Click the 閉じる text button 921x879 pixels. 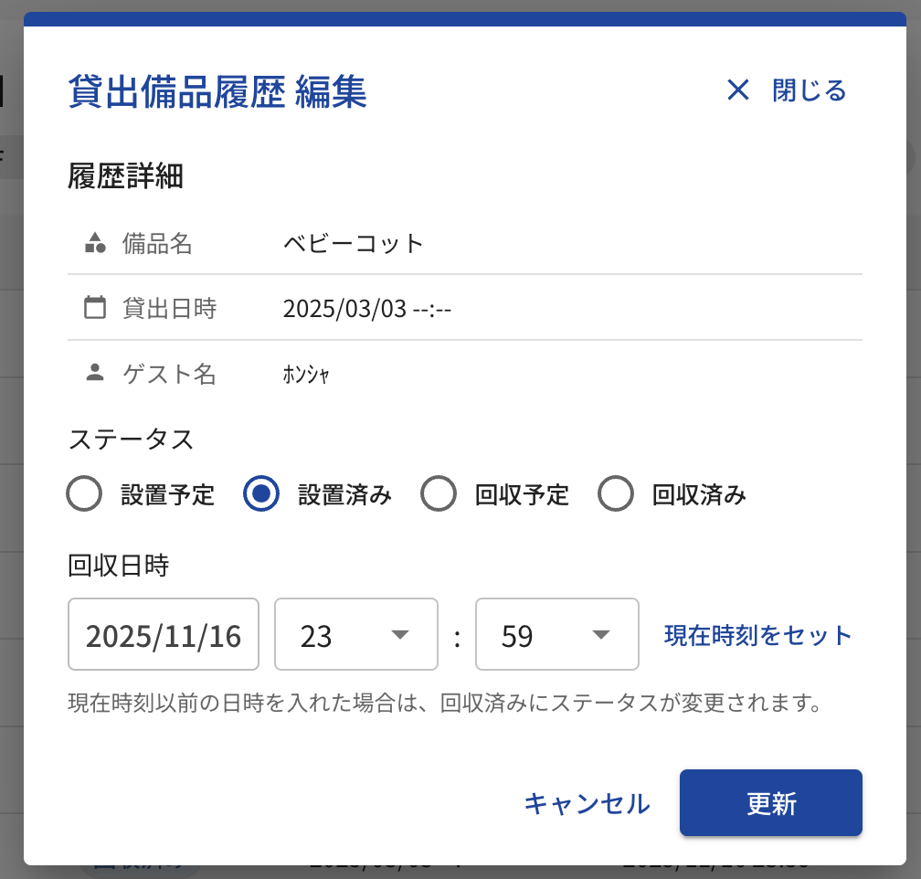click(x=810, y=90)
